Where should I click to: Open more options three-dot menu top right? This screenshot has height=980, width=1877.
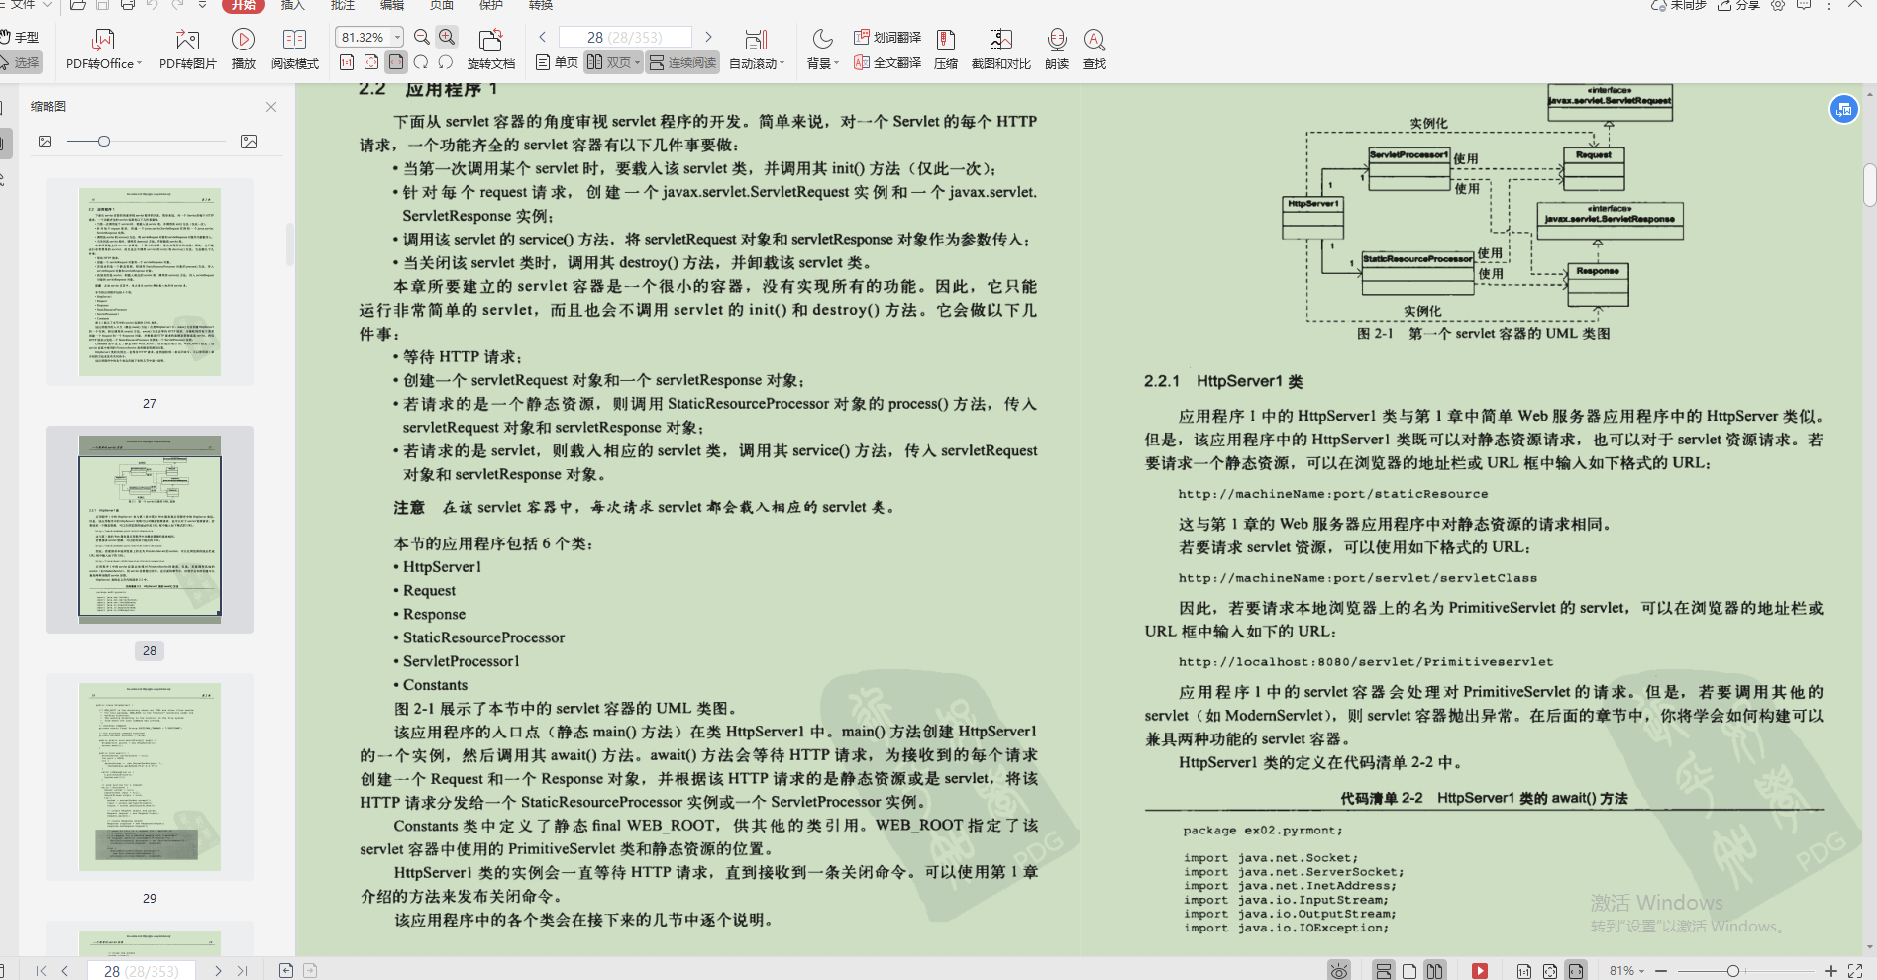click(x=1829, y=5)
